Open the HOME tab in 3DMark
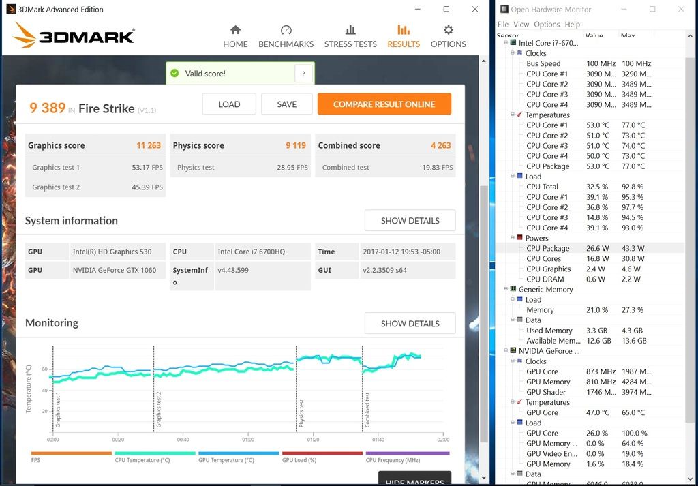 (235, 37)
